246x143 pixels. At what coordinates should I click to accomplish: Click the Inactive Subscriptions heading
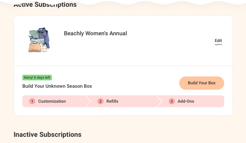(48, 135)
